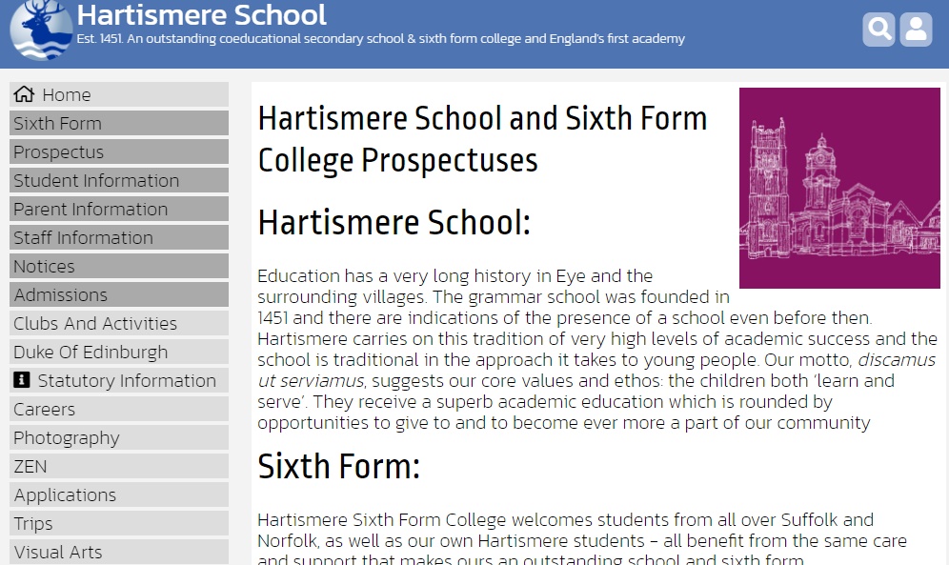Open the user account icon

916,29
